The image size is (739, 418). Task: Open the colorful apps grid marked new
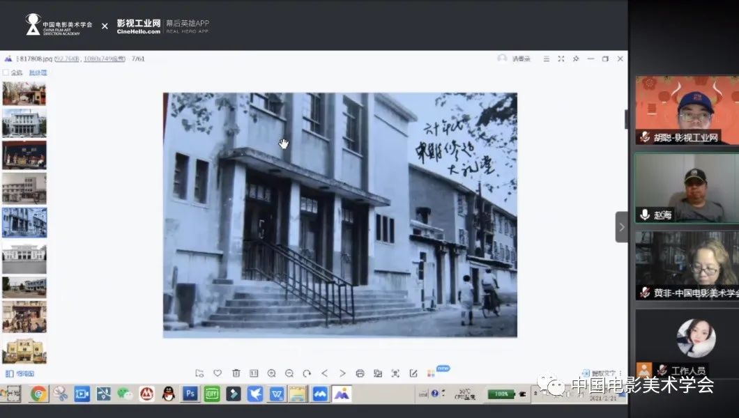(432, 373)
